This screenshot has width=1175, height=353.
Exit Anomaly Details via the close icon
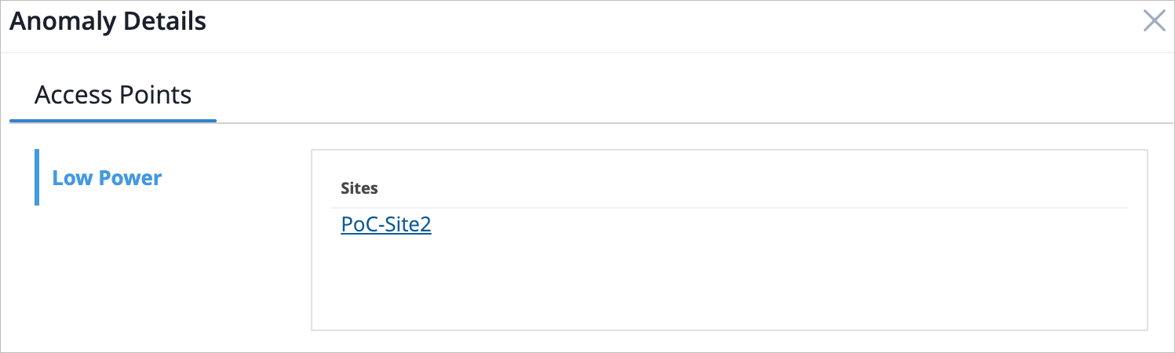tap(1154, 21)
